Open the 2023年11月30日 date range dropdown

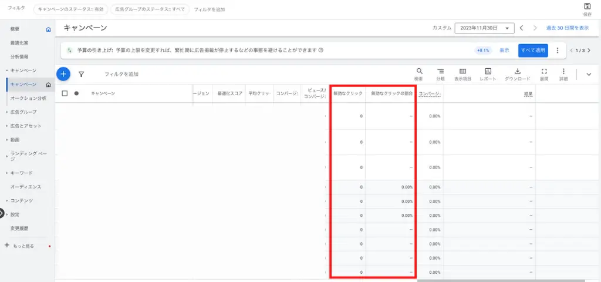click(485, 28)
